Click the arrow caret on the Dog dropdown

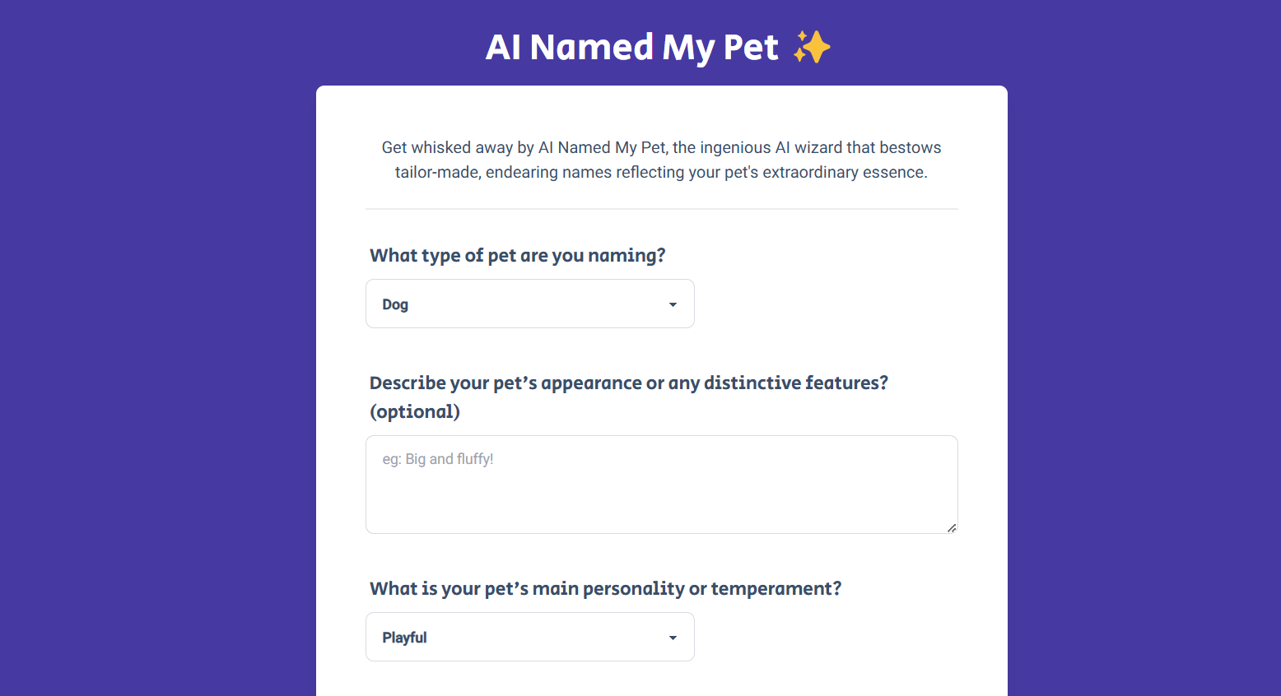[673, 304]
